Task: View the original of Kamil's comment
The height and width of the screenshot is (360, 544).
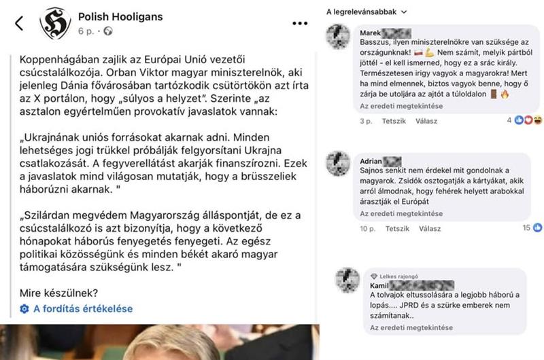Action: (411, 327)
